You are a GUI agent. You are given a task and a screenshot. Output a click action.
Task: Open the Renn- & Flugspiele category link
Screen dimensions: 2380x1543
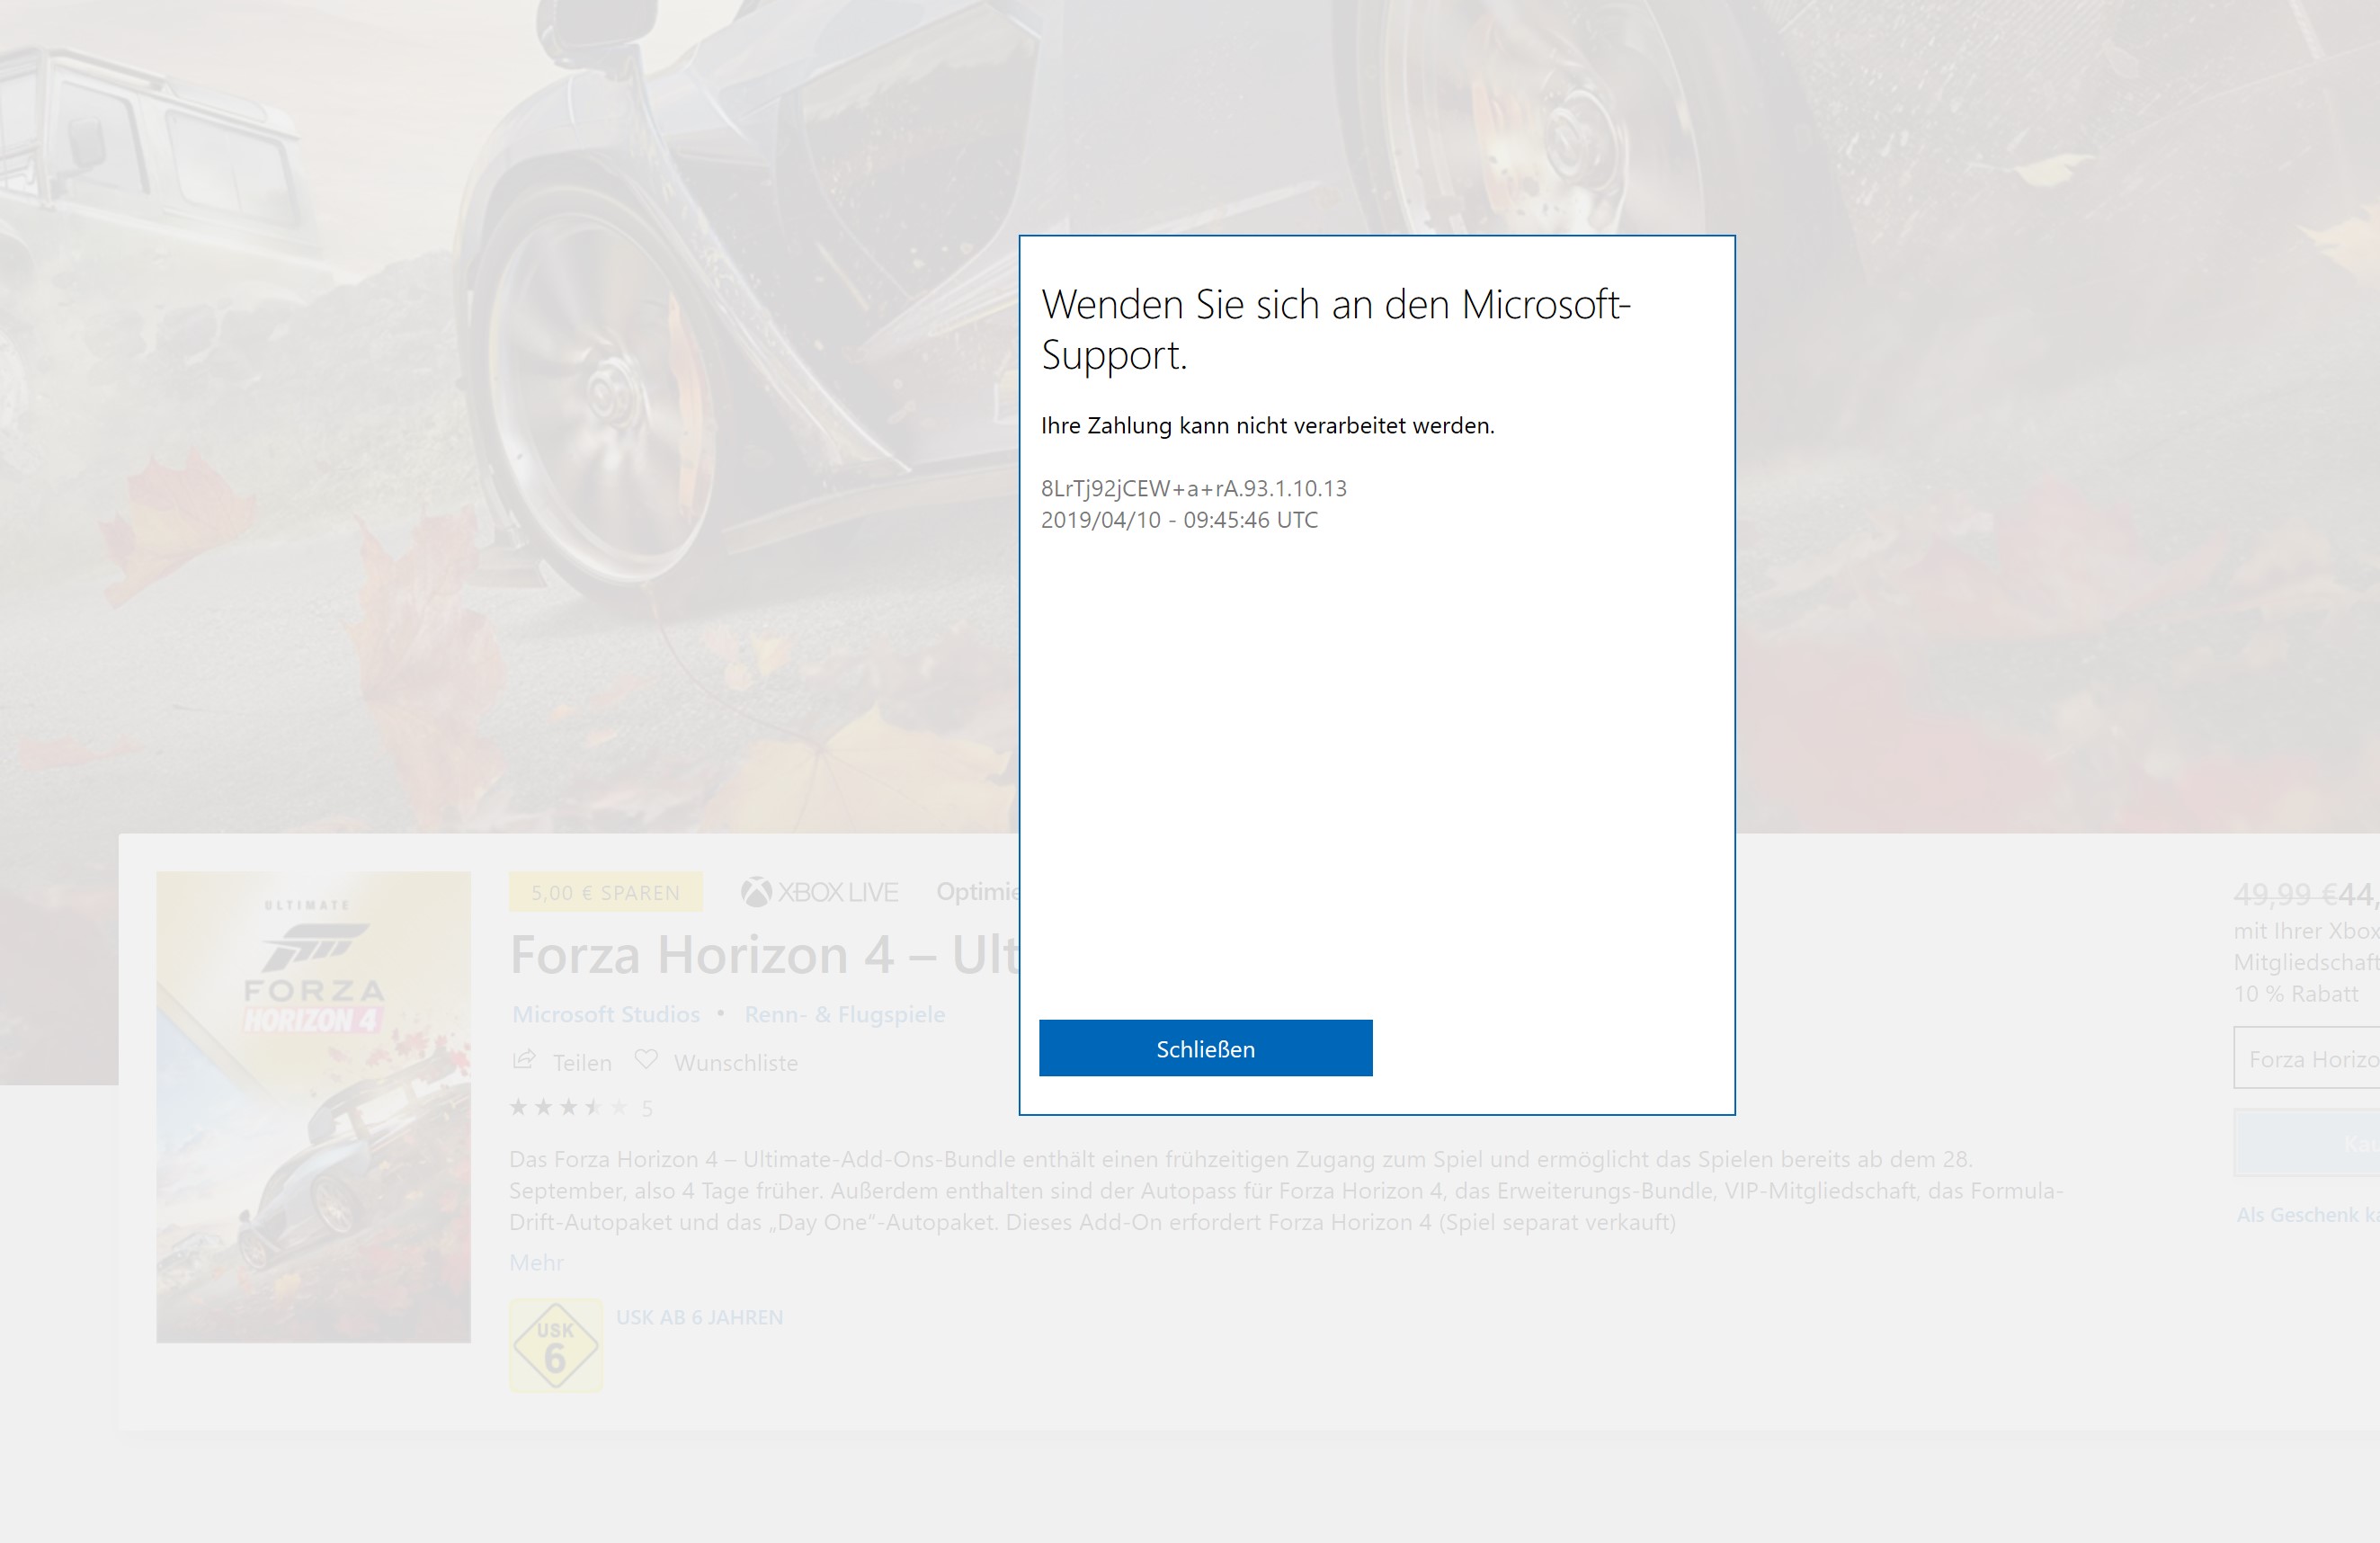[844, 1014]
